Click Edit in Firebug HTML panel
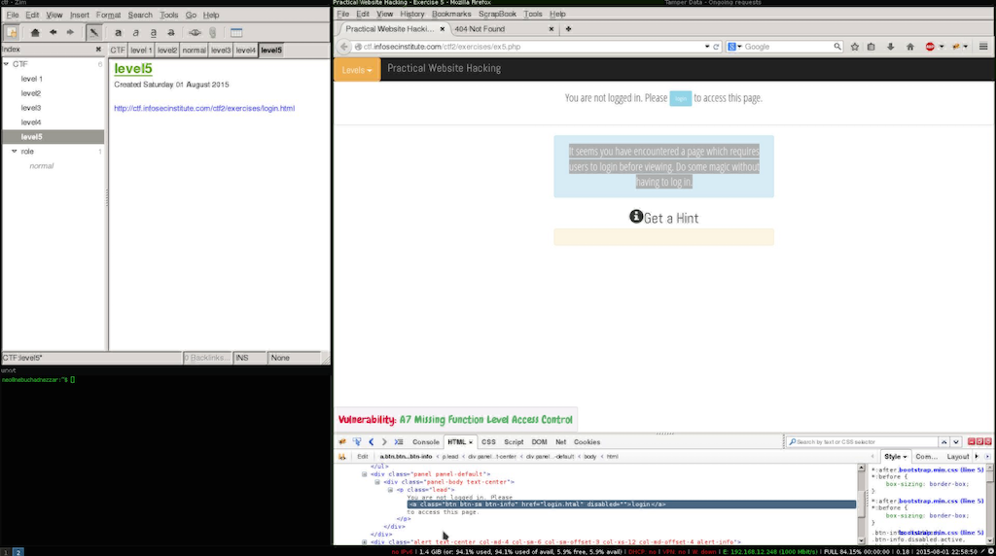Screen dimensions: 996x556 [x=363, y=457]
